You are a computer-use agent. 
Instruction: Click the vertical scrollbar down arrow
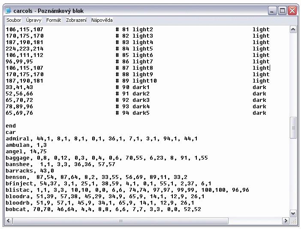tap(293, 213)
